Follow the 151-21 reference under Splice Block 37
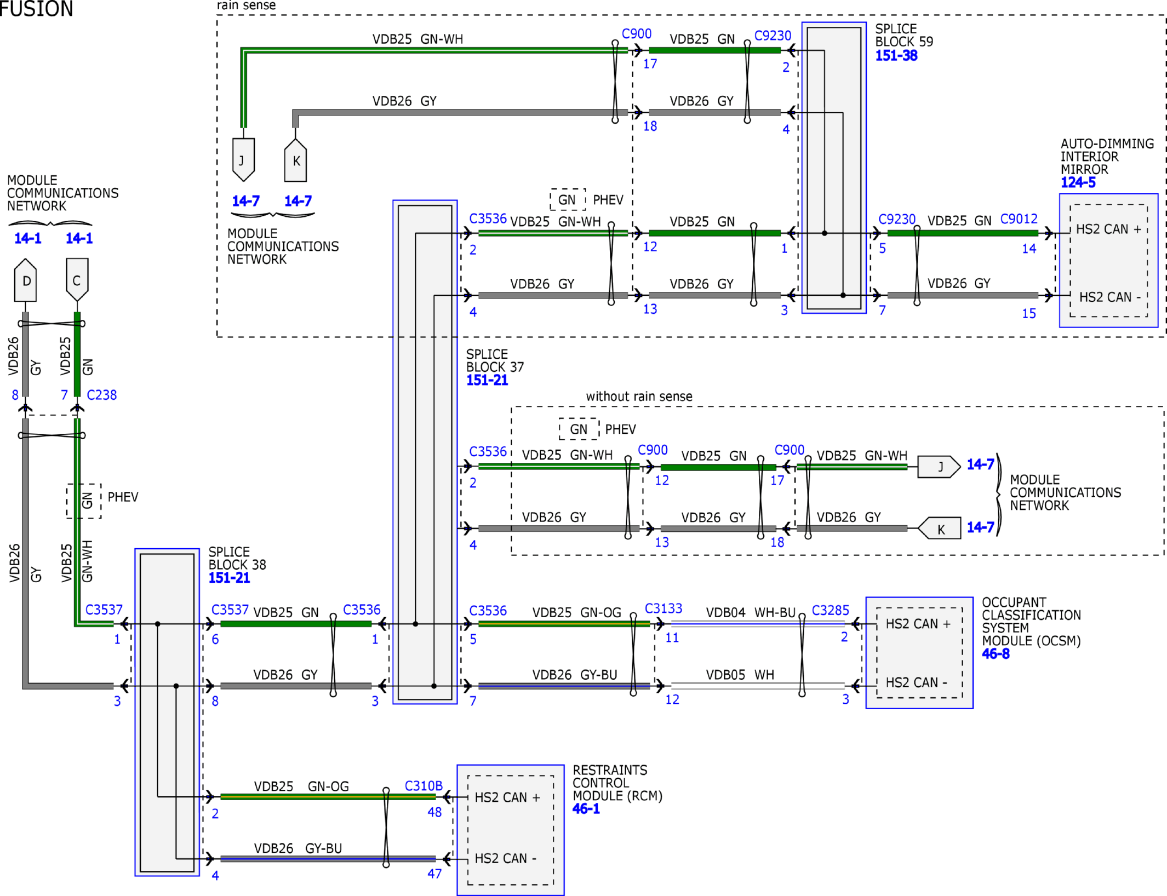 487,380
